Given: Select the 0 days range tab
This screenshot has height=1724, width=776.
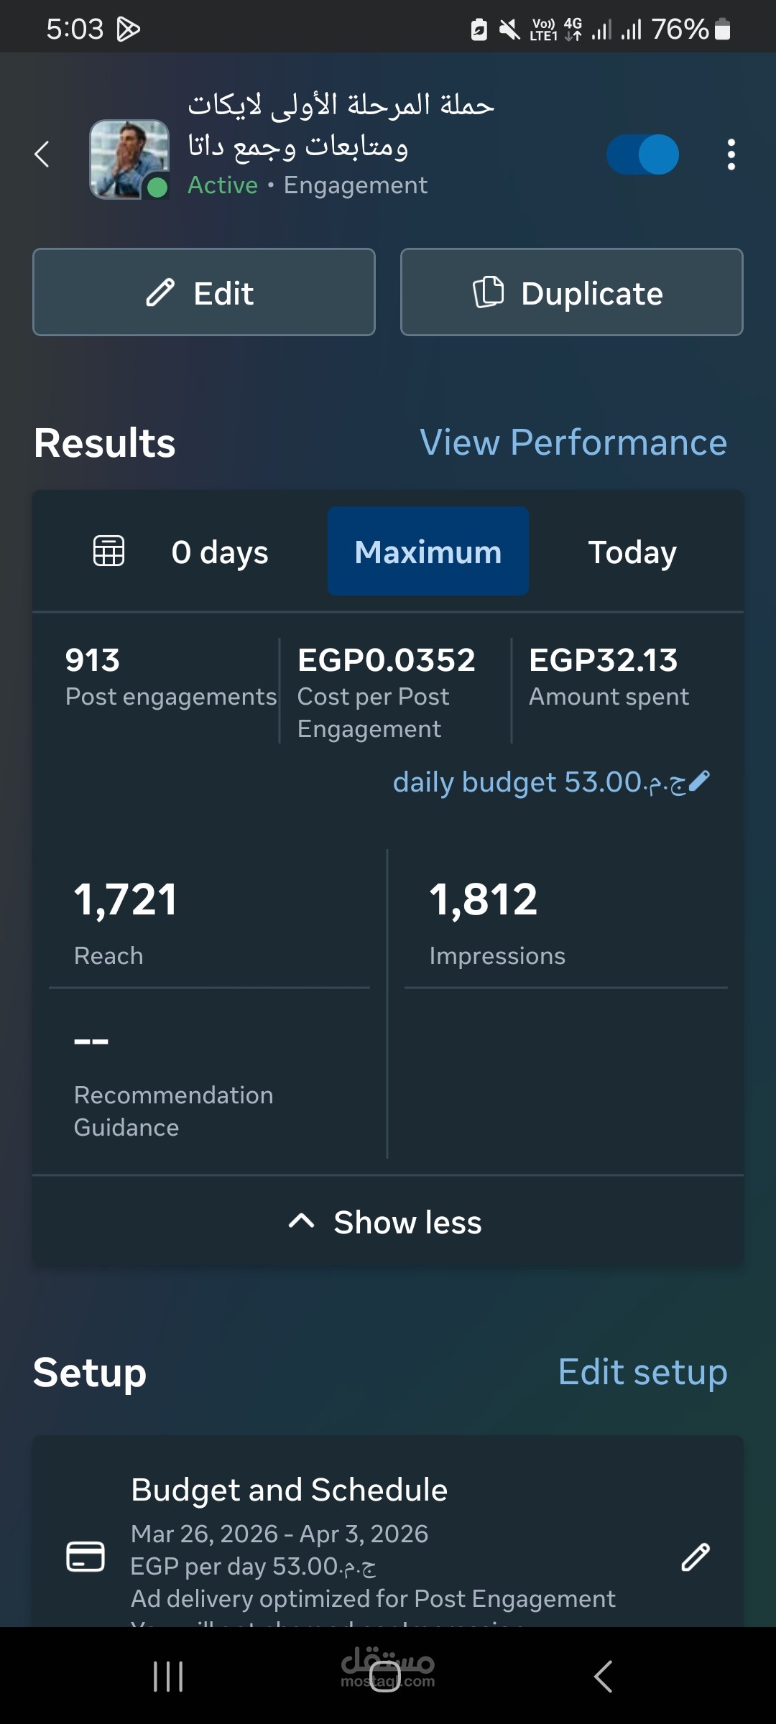Looking at the screenshot, I should pyautogui.click(x=219, y=552).
